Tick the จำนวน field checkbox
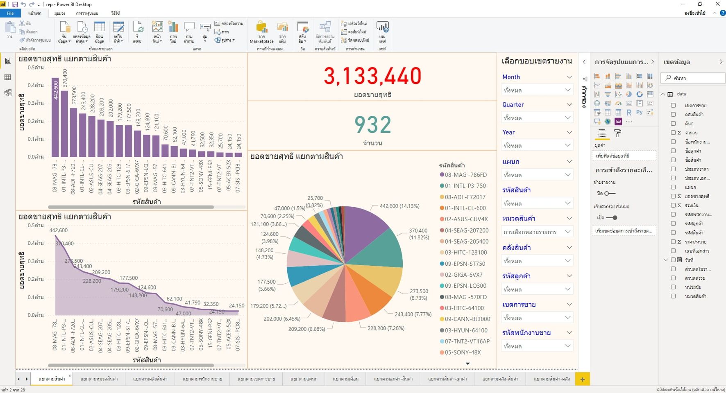The width and height of the screenshot is (726, 393). 673,133
